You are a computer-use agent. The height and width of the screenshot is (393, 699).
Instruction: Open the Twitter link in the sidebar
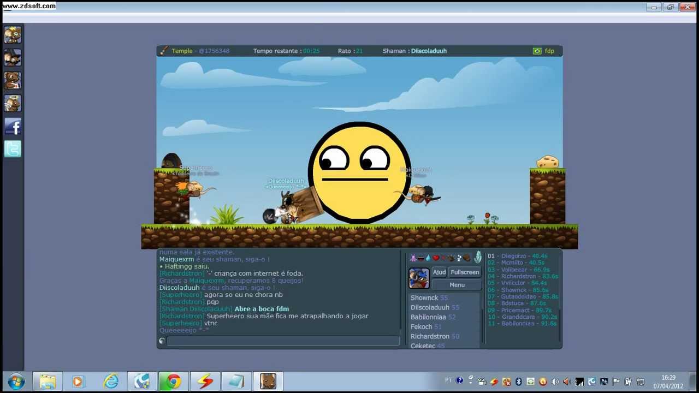(x=13, y=149)
